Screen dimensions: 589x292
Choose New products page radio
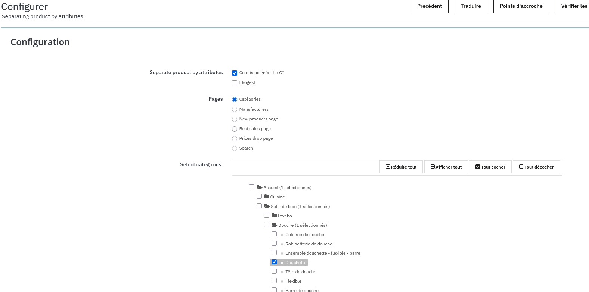coord(235,119)
